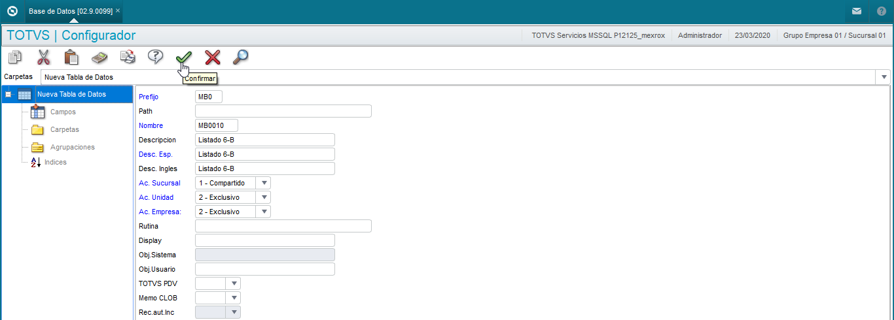
Task: Select Campos tree item
Action: coord(63,112)
